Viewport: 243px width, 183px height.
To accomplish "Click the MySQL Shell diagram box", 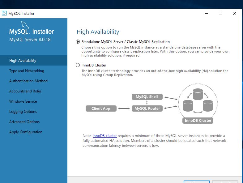I will (147, 97).
